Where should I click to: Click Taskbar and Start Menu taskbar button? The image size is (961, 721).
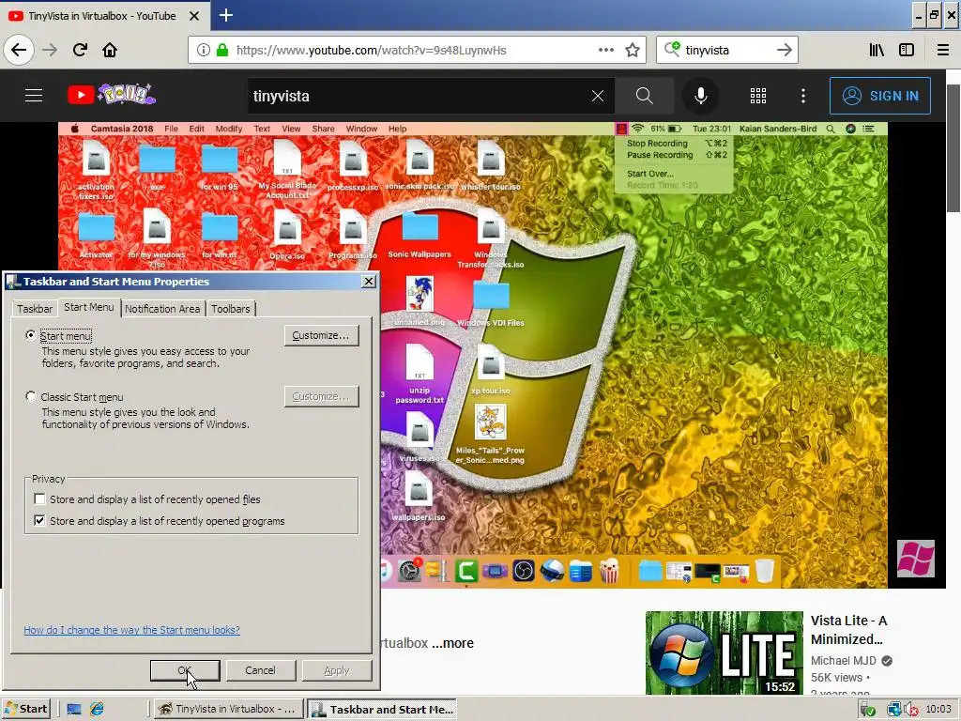click(x=382, y=709)
